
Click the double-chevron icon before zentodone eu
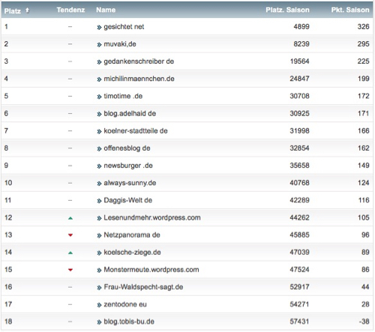[99, 305]
